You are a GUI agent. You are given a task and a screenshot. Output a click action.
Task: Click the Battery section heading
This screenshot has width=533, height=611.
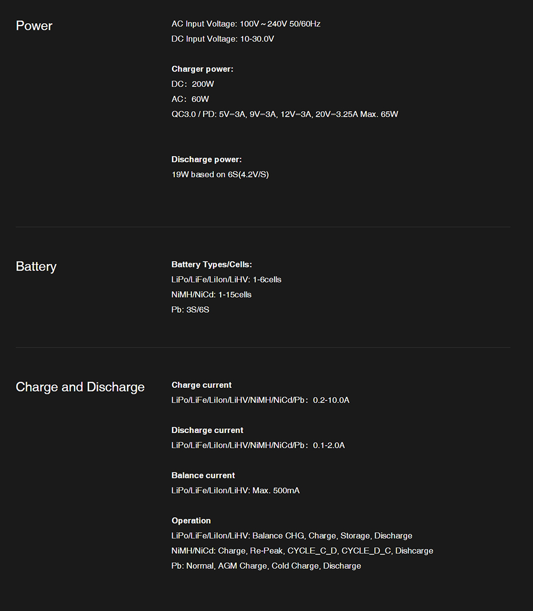[36, 266]
